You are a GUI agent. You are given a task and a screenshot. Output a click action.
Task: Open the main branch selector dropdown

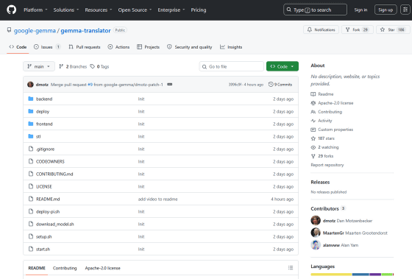(39, 66)
